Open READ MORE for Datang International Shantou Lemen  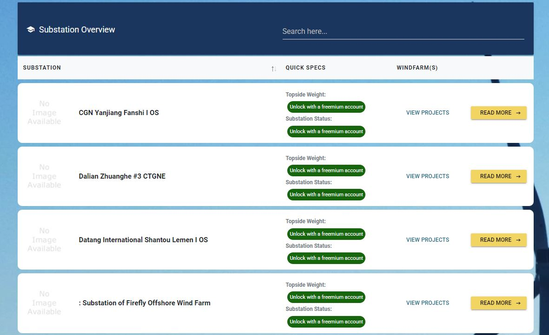click(x=498, y=240)
